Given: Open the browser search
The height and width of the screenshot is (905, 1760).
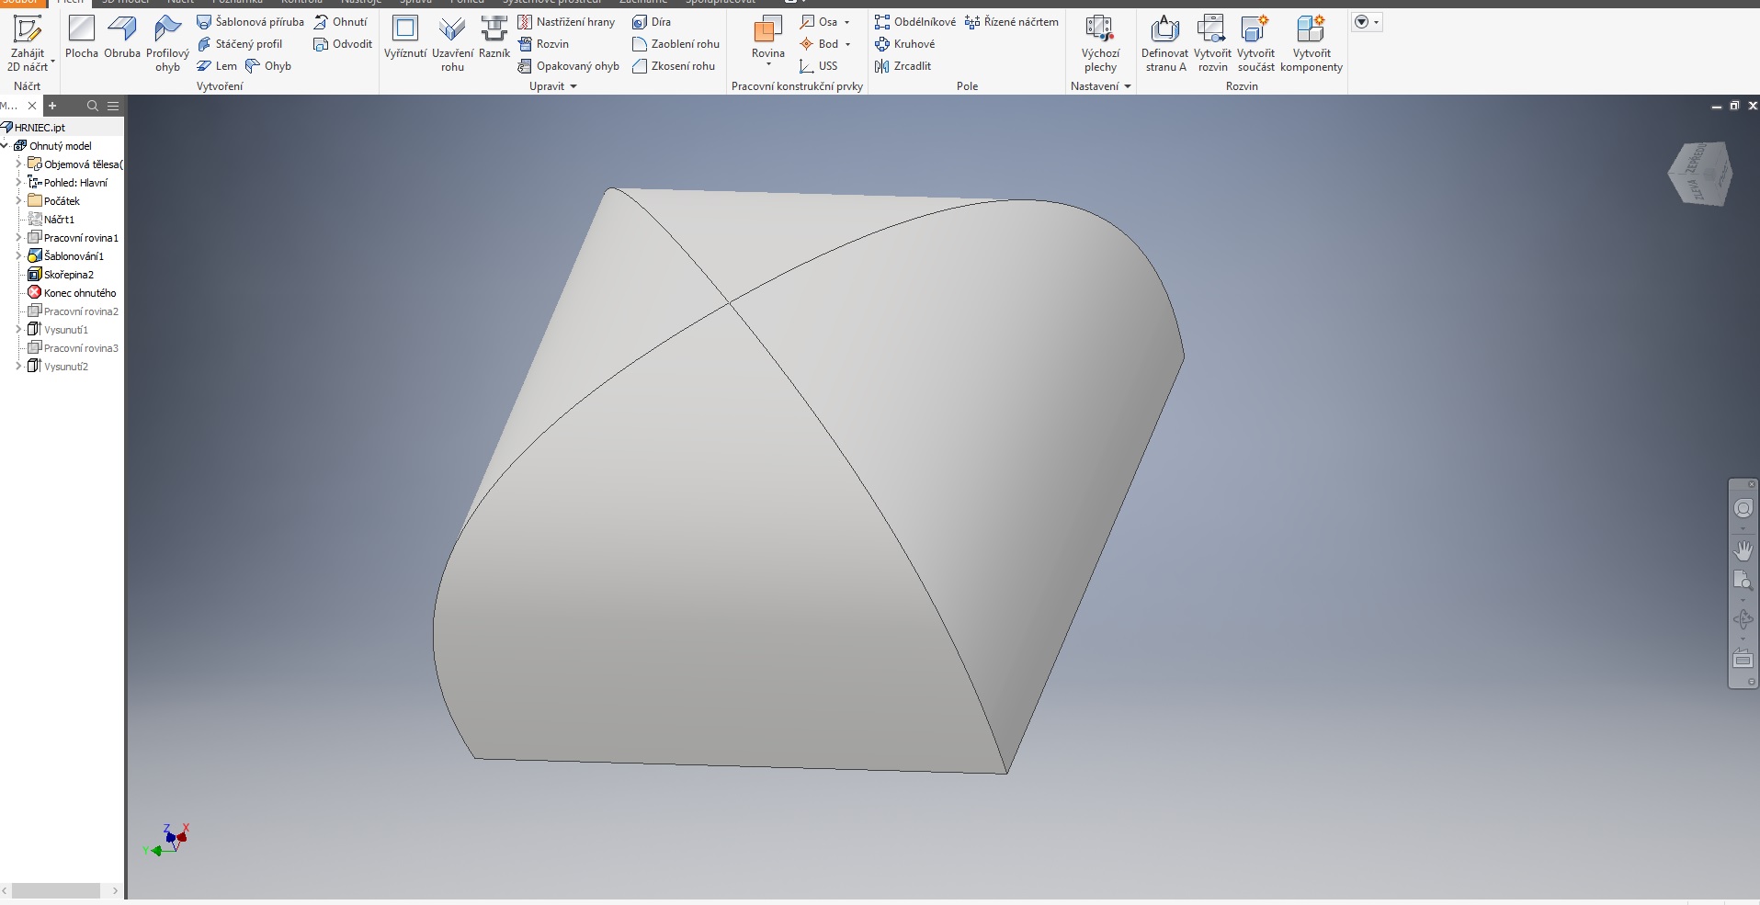Looking at the screenshot, I should pyautogui.click(x=92, y=106).
